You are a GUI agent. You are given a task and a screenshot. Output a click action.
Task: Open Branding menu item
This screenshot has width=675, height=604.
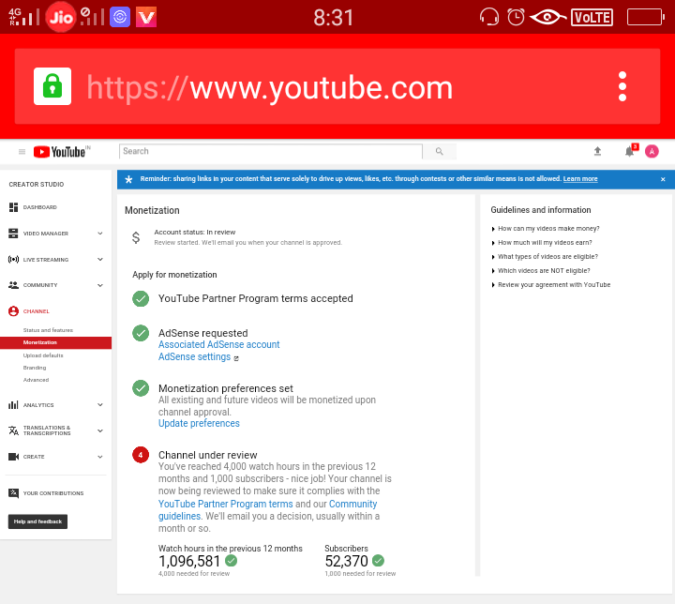click(35, 368)
